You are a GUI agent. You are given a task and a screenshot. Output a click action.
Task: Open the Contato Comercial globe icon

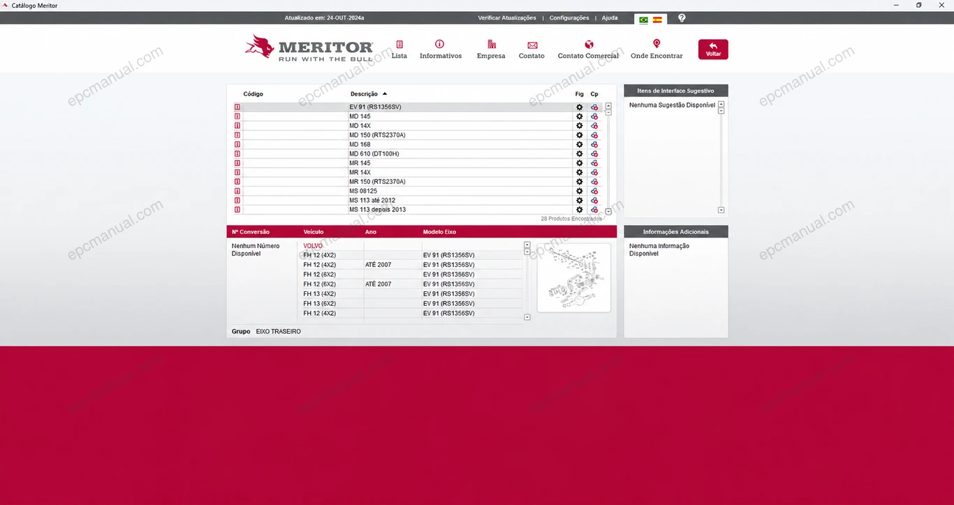(589, 44)
